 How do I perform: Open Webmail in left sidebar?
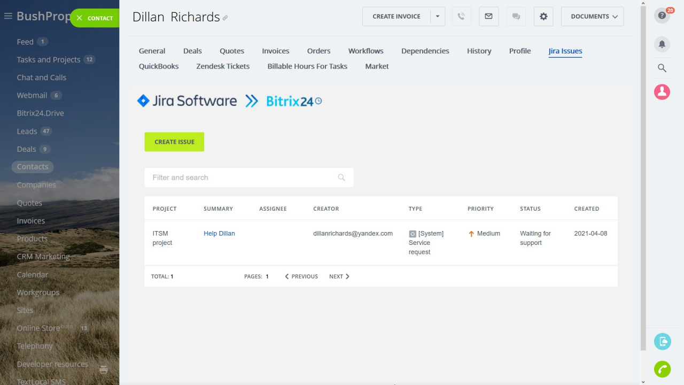[32, 95]
